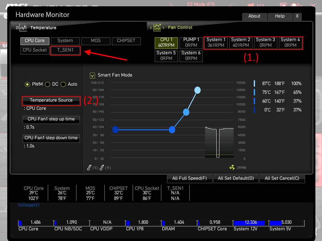The height and width of the screenshot is (241, 322).
Task: Toggle the Smart Fan Mode checkbox
Action: tap(92, 75)
